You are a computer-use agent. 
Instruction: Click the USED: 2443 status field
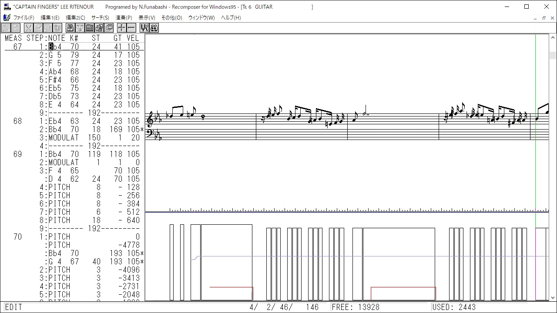click(454, 307)
